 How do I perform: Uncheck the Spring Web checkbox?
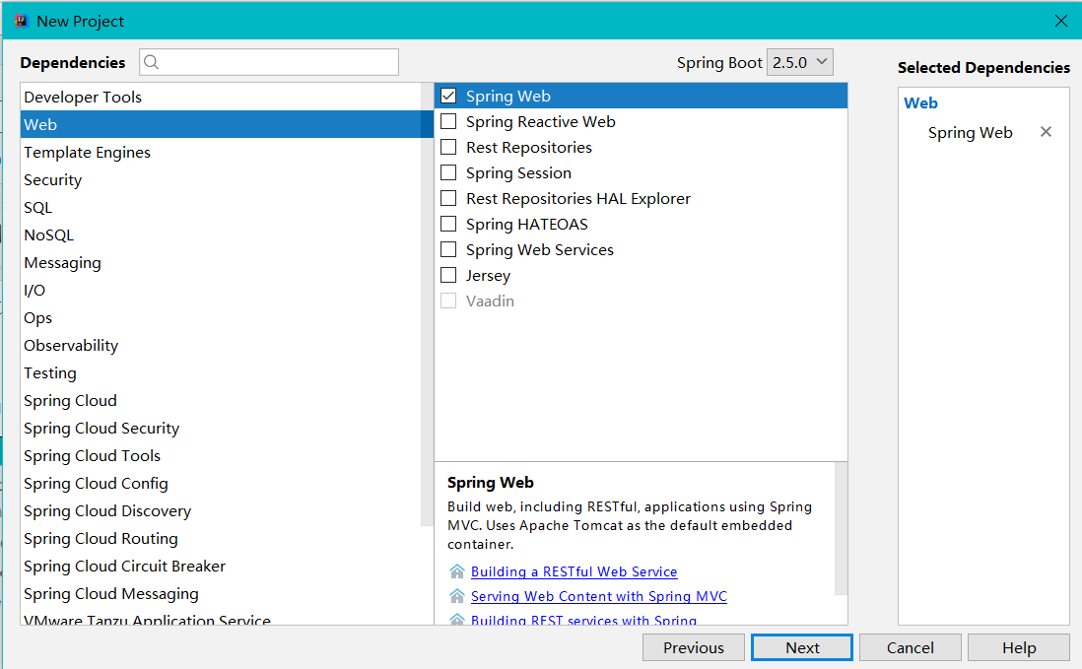click(448, 96)
